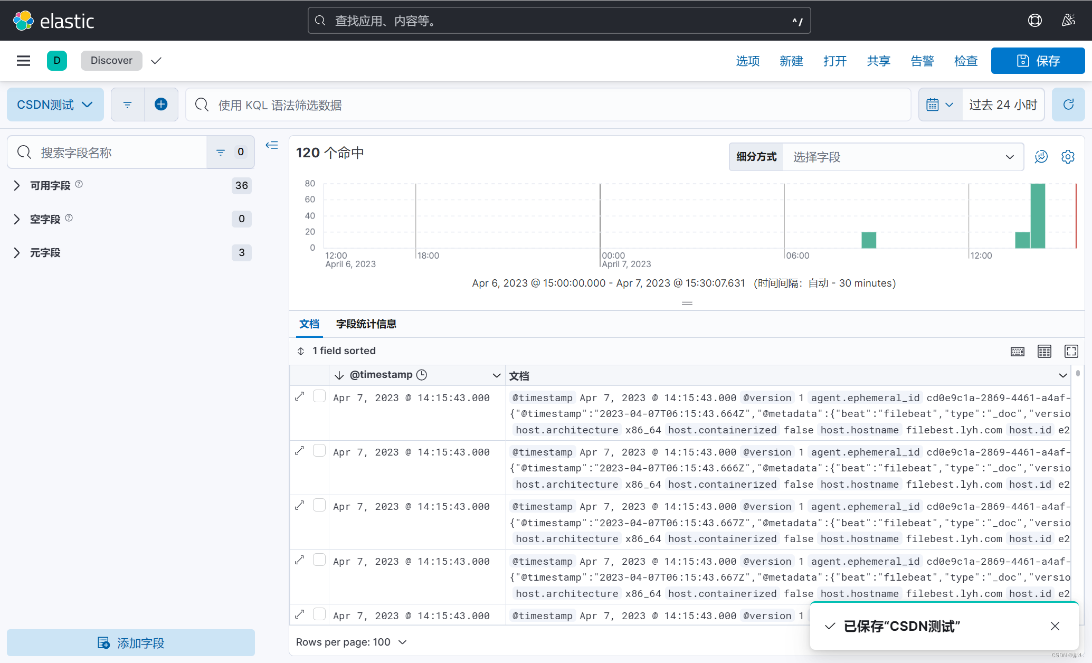The width and height of the screenshot is (1092, 663).
Task: Open the filter options menu icon
Action: (x=127, y=105)
